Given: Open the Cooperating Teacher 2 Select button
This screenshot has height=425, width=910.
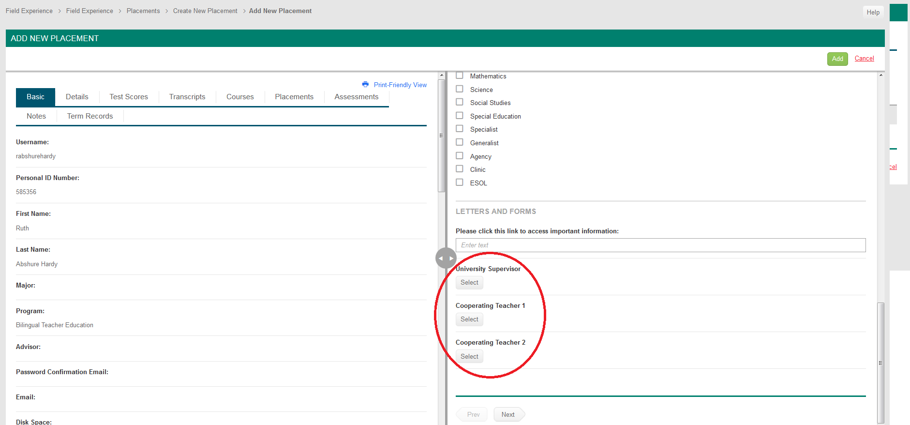Looking at the screenshot, I should [x=469, y=357].
